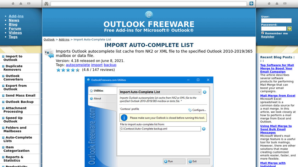Click the site search input field
Image resolution: width=298 pixels, height=167 pixels.
click(148, 4)
